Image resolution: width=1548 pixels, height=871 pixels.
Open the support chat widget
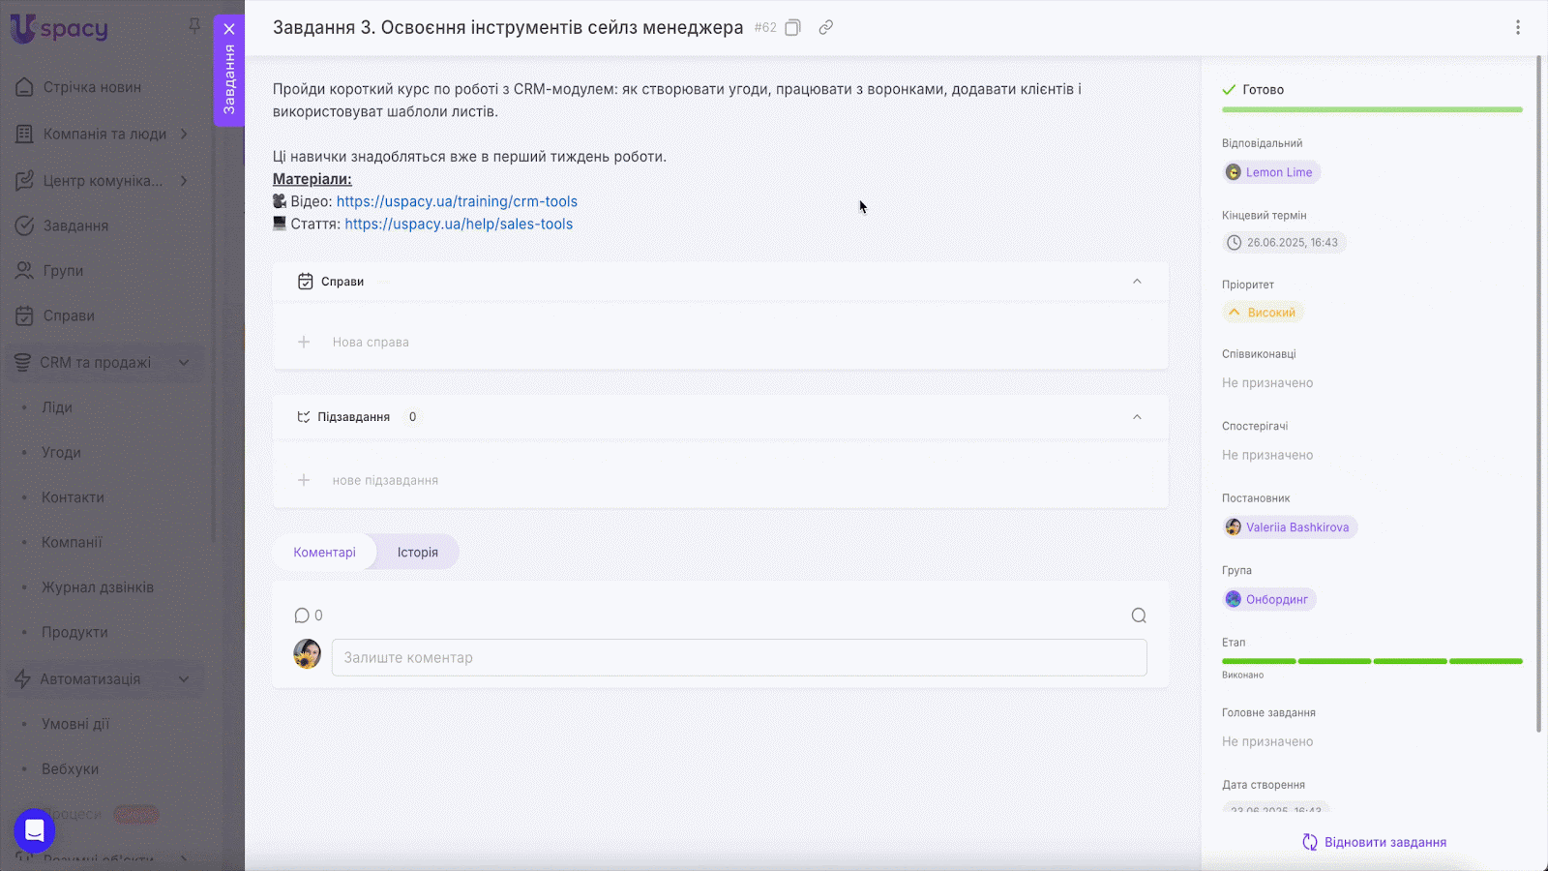pos(35,830)
